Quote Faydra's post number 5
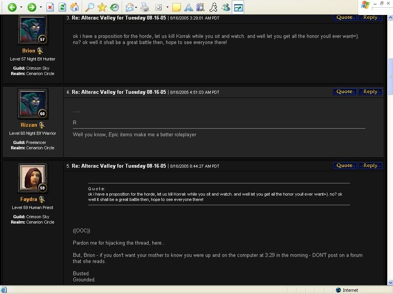The image size is (393, 294). coord(345,165)
